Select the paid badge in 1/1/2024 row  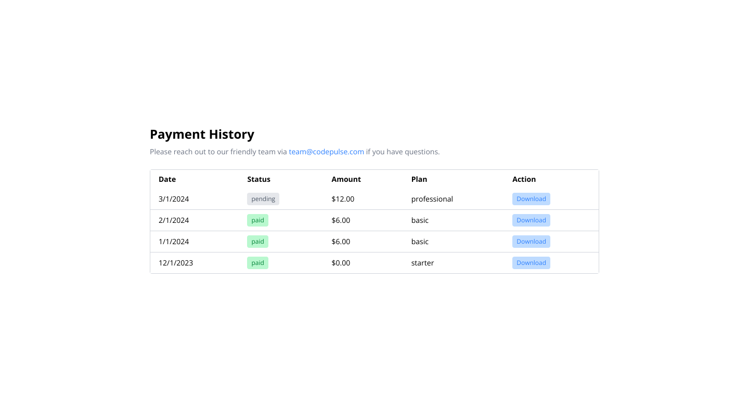point(257,242)
